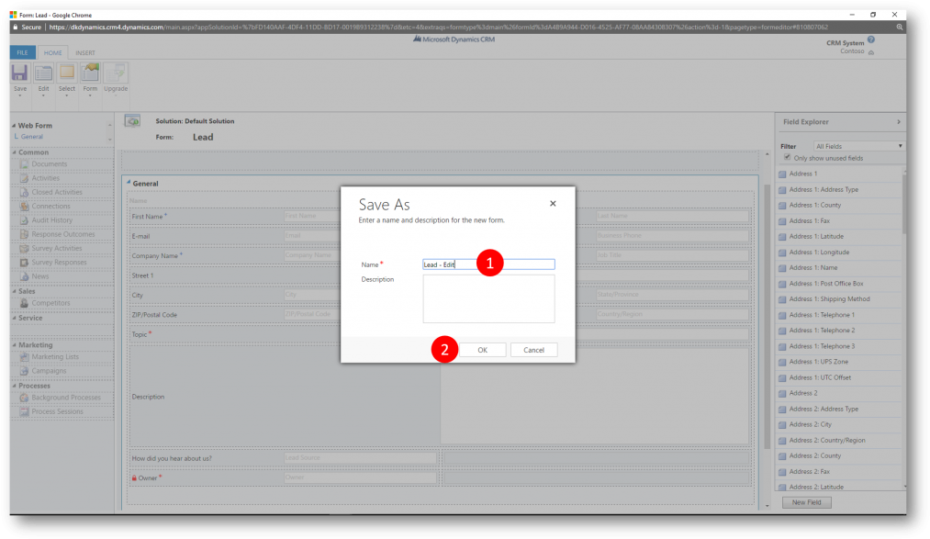Click the Form ribbon icon
Viewport: 930px width, 539px height.
90,73
